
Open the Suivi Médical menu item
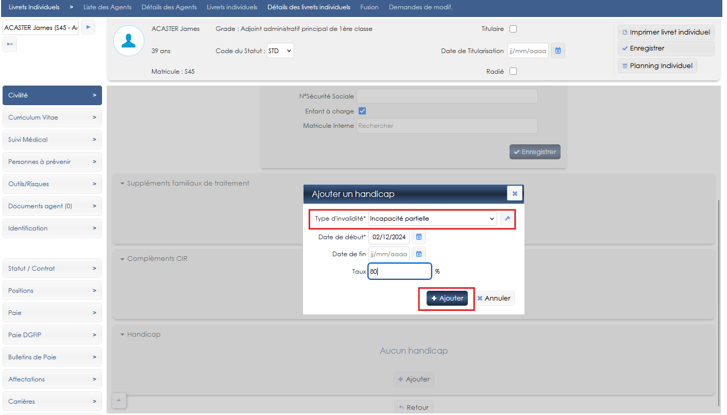point(52,140)
